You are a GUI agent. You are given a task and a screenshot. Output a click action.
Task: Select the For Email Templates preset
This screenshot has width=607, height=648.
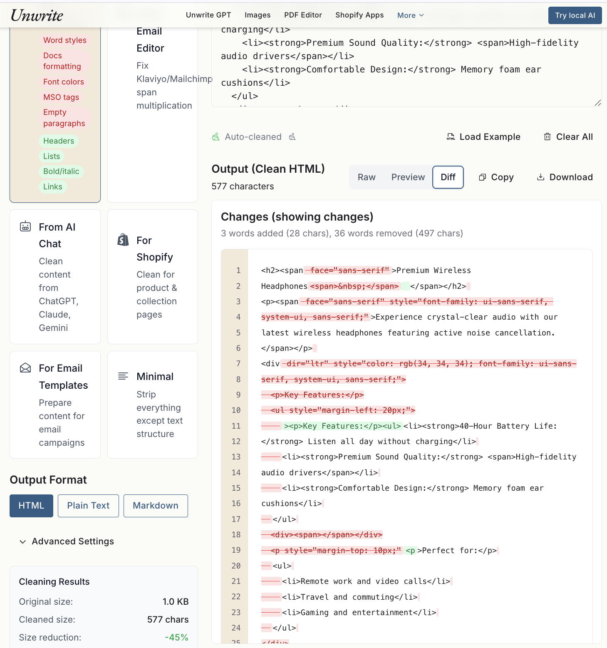click(55, 405)
